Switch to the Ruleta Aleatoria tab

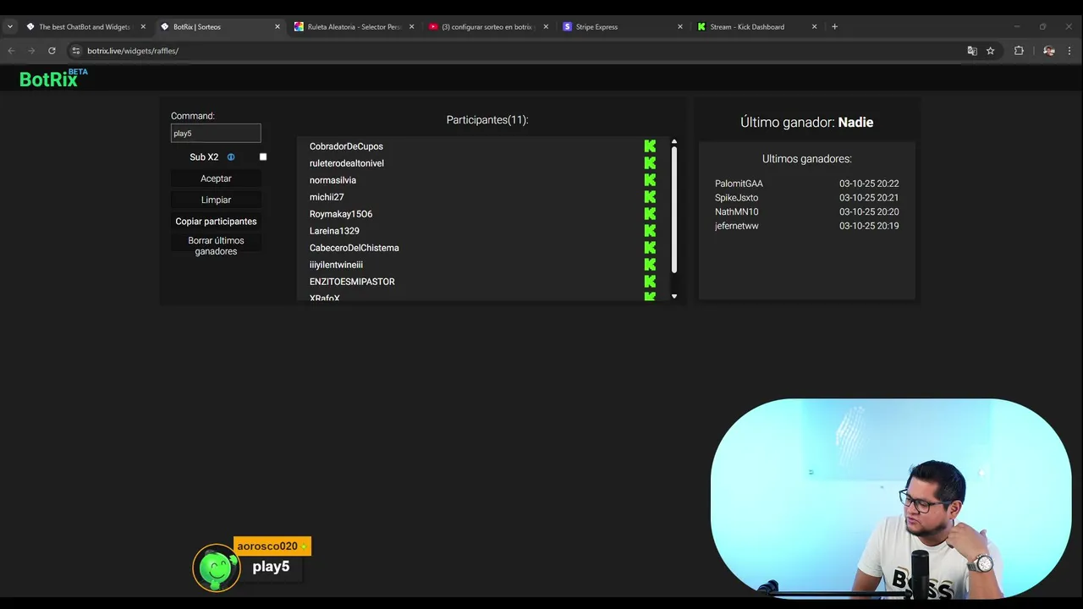click(354, 27)
